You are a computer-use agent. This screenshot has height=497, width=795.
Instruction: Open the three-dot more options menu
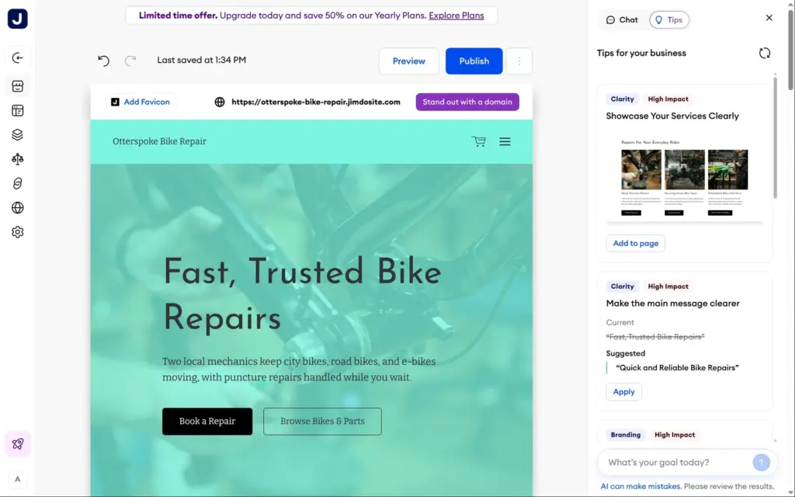pos(519,61)
